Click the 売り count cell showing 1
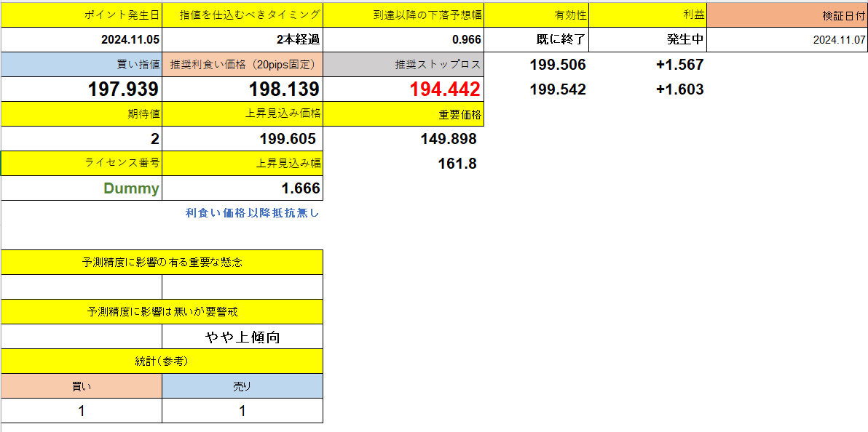Viewport: 868px width, 432px height. tap(242, 410)
